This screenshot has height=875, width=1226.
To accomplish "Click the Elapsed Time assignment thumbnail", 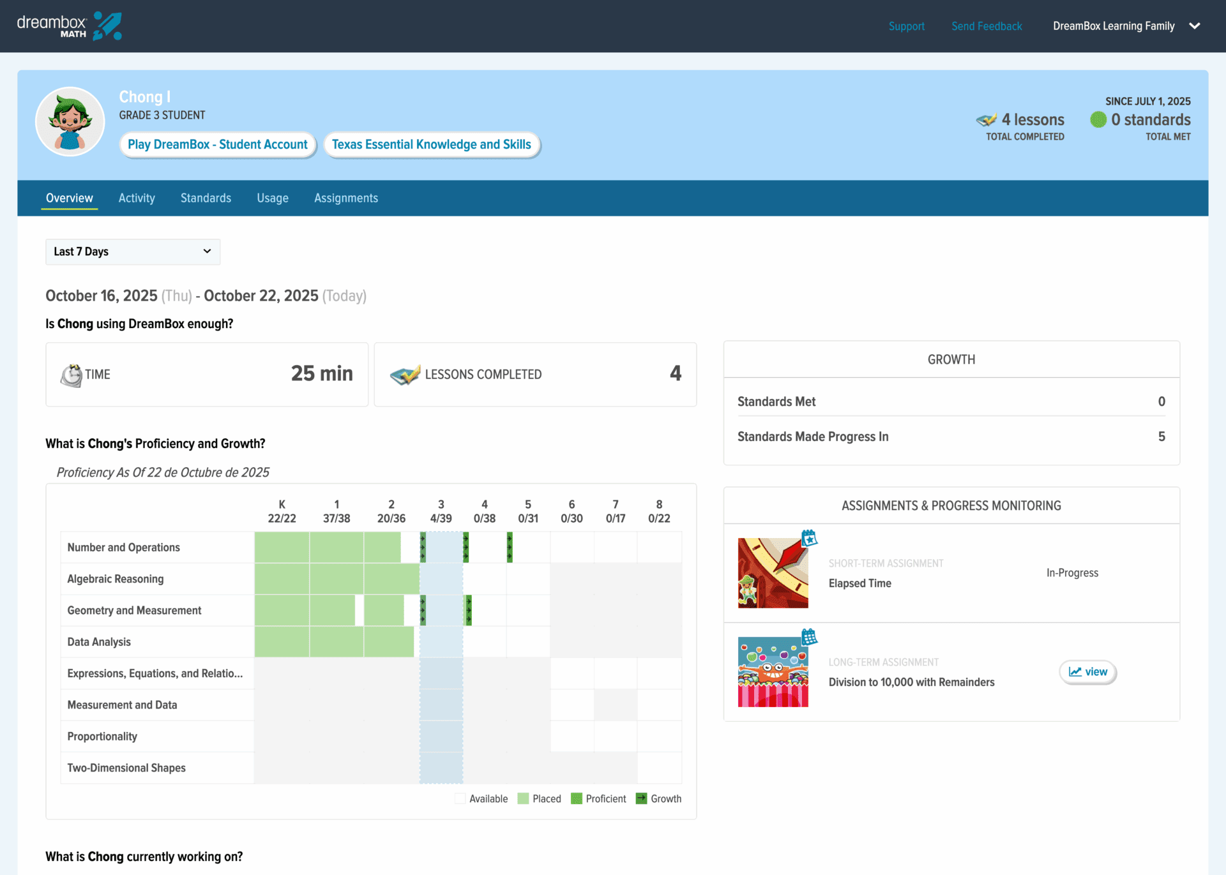I will coord(773,572).
